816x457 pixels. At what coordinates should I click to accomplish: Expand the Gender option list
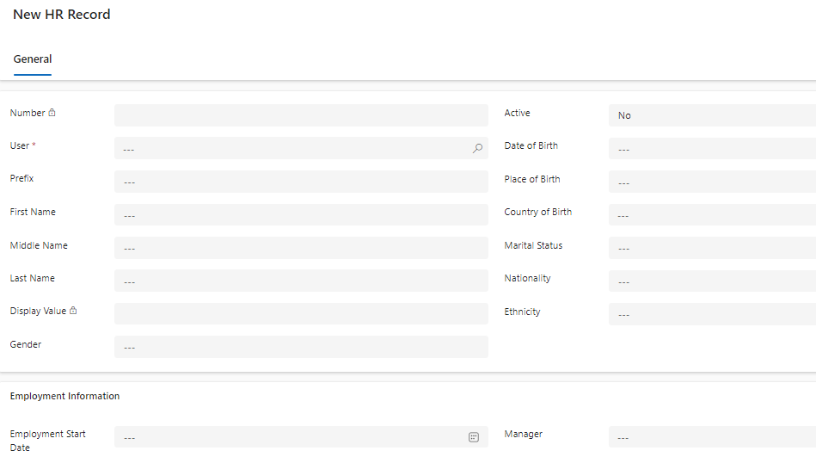pyautogui.click(x=301, y=347)
